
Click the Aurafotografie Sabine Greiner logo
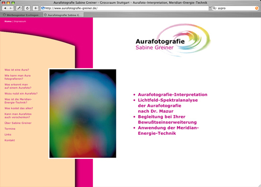[x=173, y=40]
